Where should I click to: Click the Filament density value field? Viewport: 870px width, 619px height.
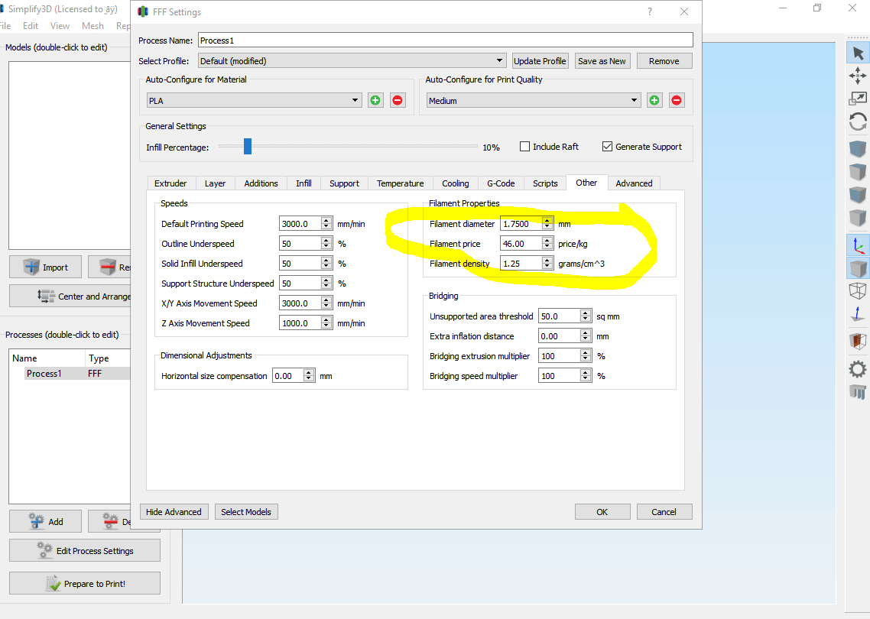pyautogui.click(x=521, y=264)
